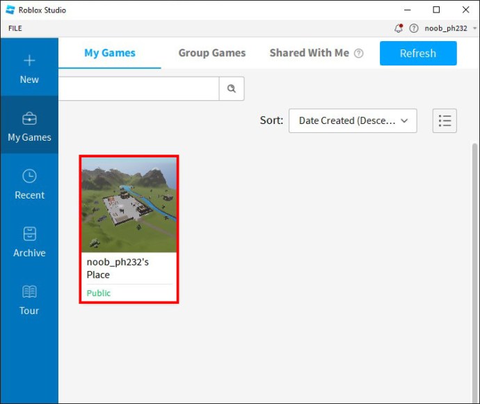The width and height of the screenshot is (480, 404).
Task: Open the help question mark icon
Action: [414, 28]
